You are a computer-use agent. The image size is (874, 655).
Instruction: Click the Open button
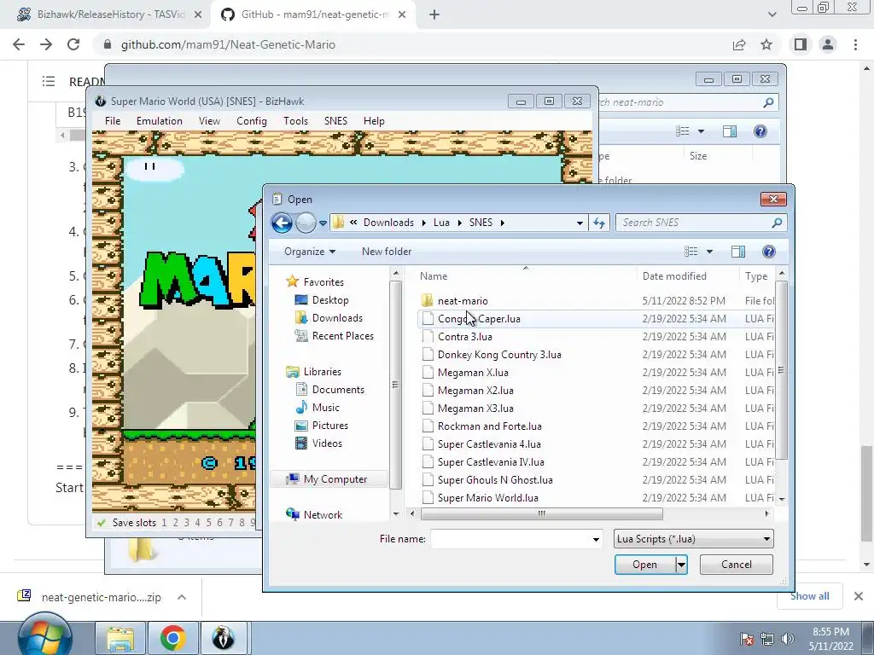pyautogui.click(x=644, y=565)
